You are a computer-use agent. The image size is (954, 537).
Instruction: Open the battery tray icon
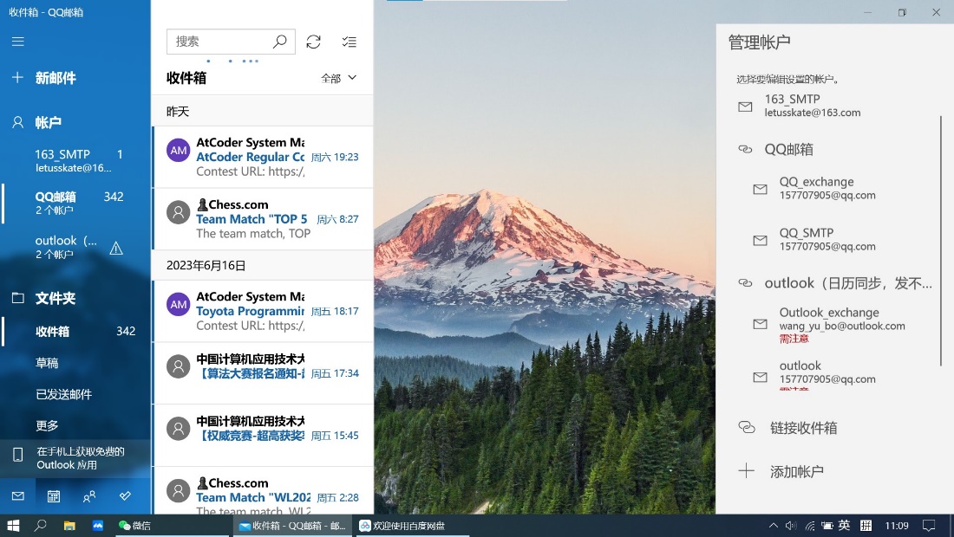coord(827,526)
